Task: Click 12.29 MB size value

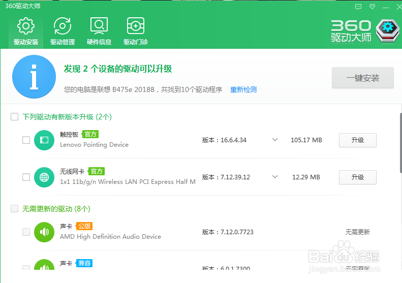Action: pos(306,177)
